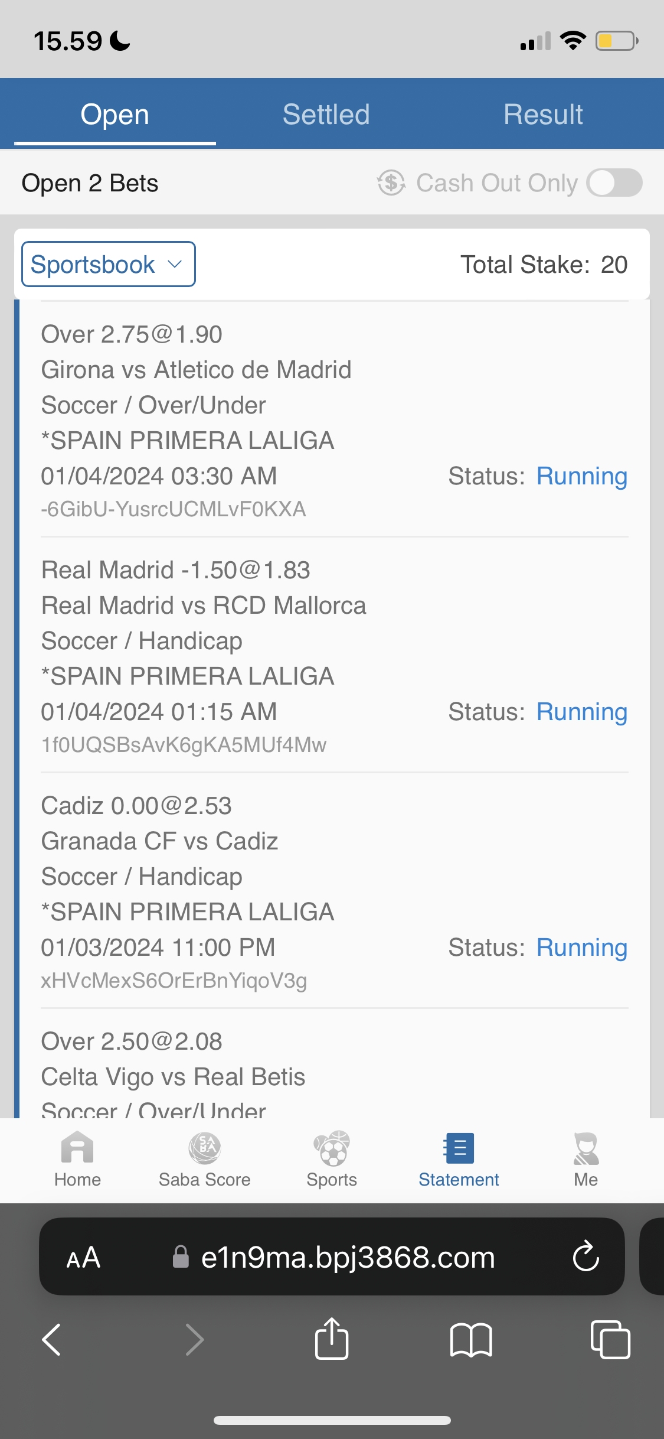Open the Saba Score icon
Screen dimensions: 664x1439
tap(204, 1148)
